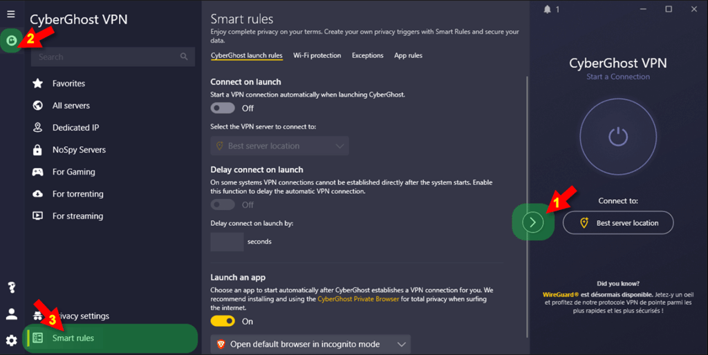Click the Connect on launch heading
Image resolution: width=708 pixels, height=355 pixels.
245,81
